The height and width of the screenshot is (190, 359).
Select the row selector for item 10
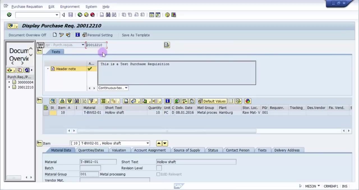coord(46,113)
